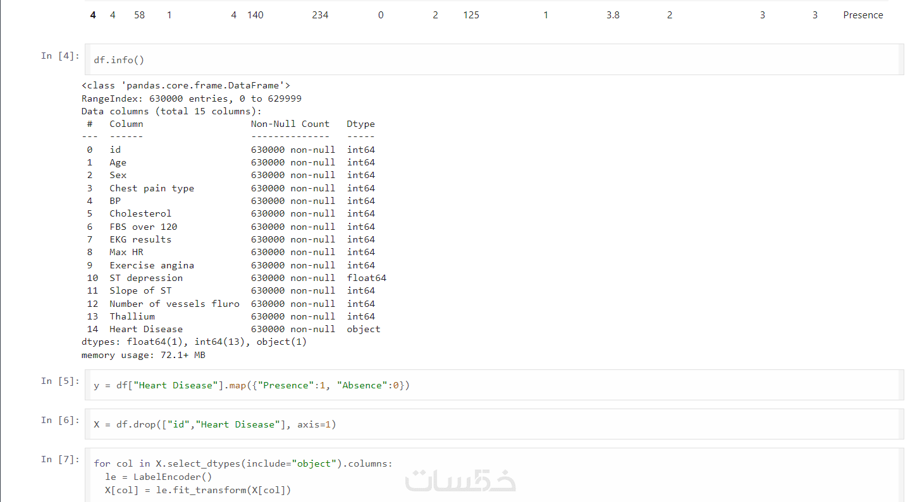
Task: Click the "Age" column name in the output
Action: pos(118,162)
